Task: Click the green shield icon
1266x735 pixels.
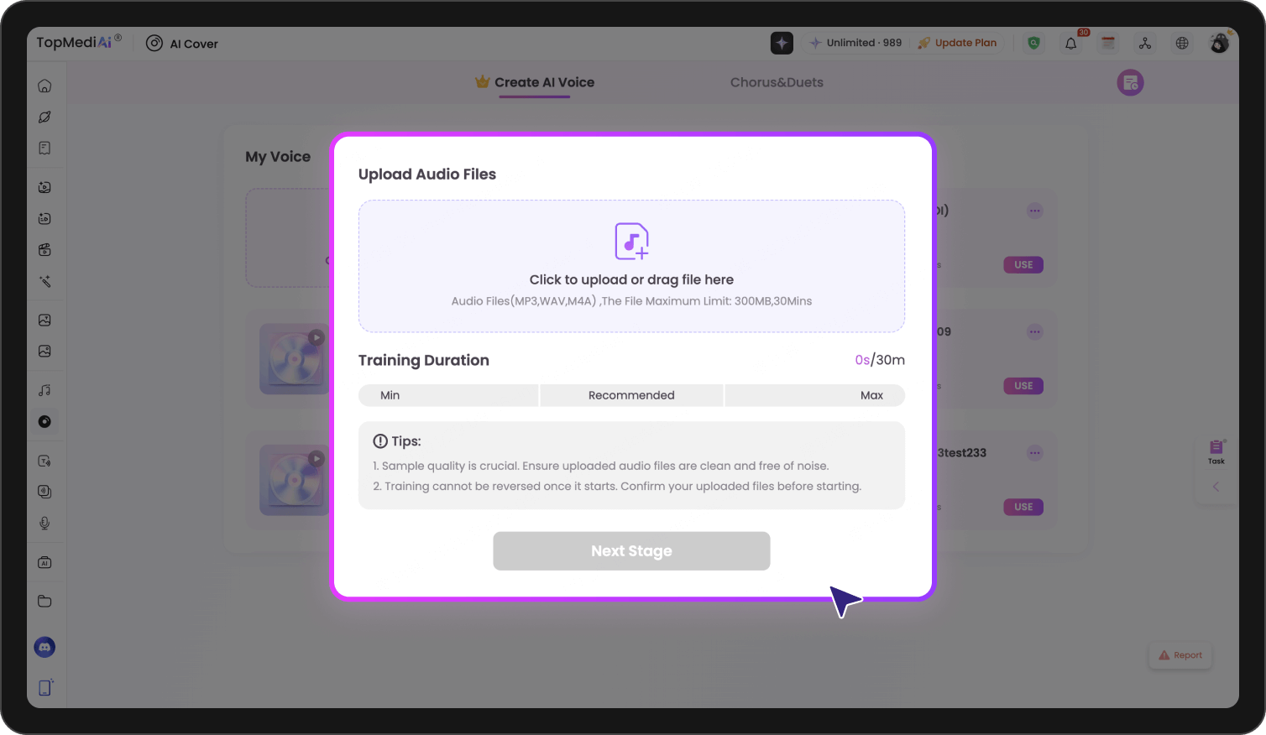Action: click(x=1033, y=43)
